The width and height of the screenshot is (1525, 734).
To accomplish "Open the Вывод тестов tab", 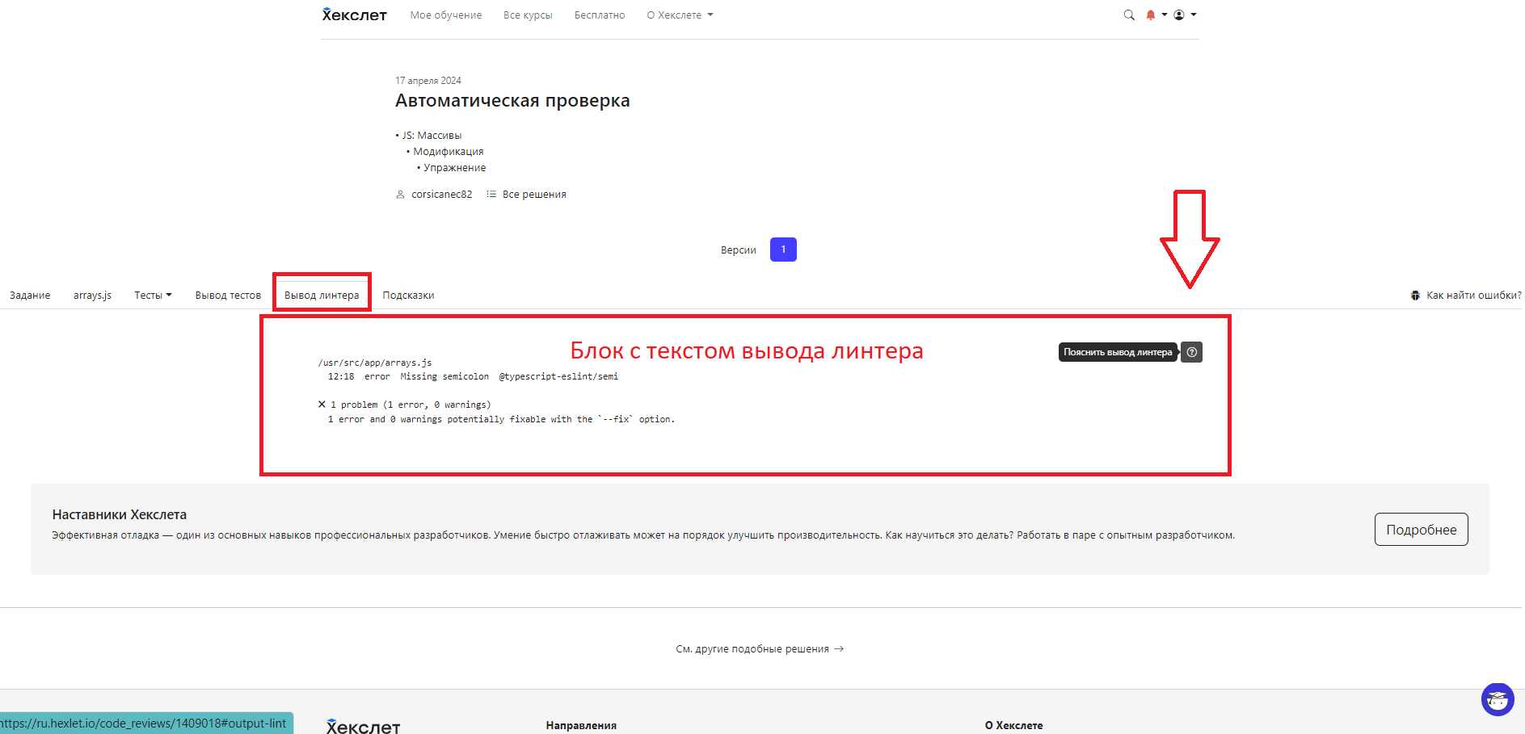I will point(228,296).
